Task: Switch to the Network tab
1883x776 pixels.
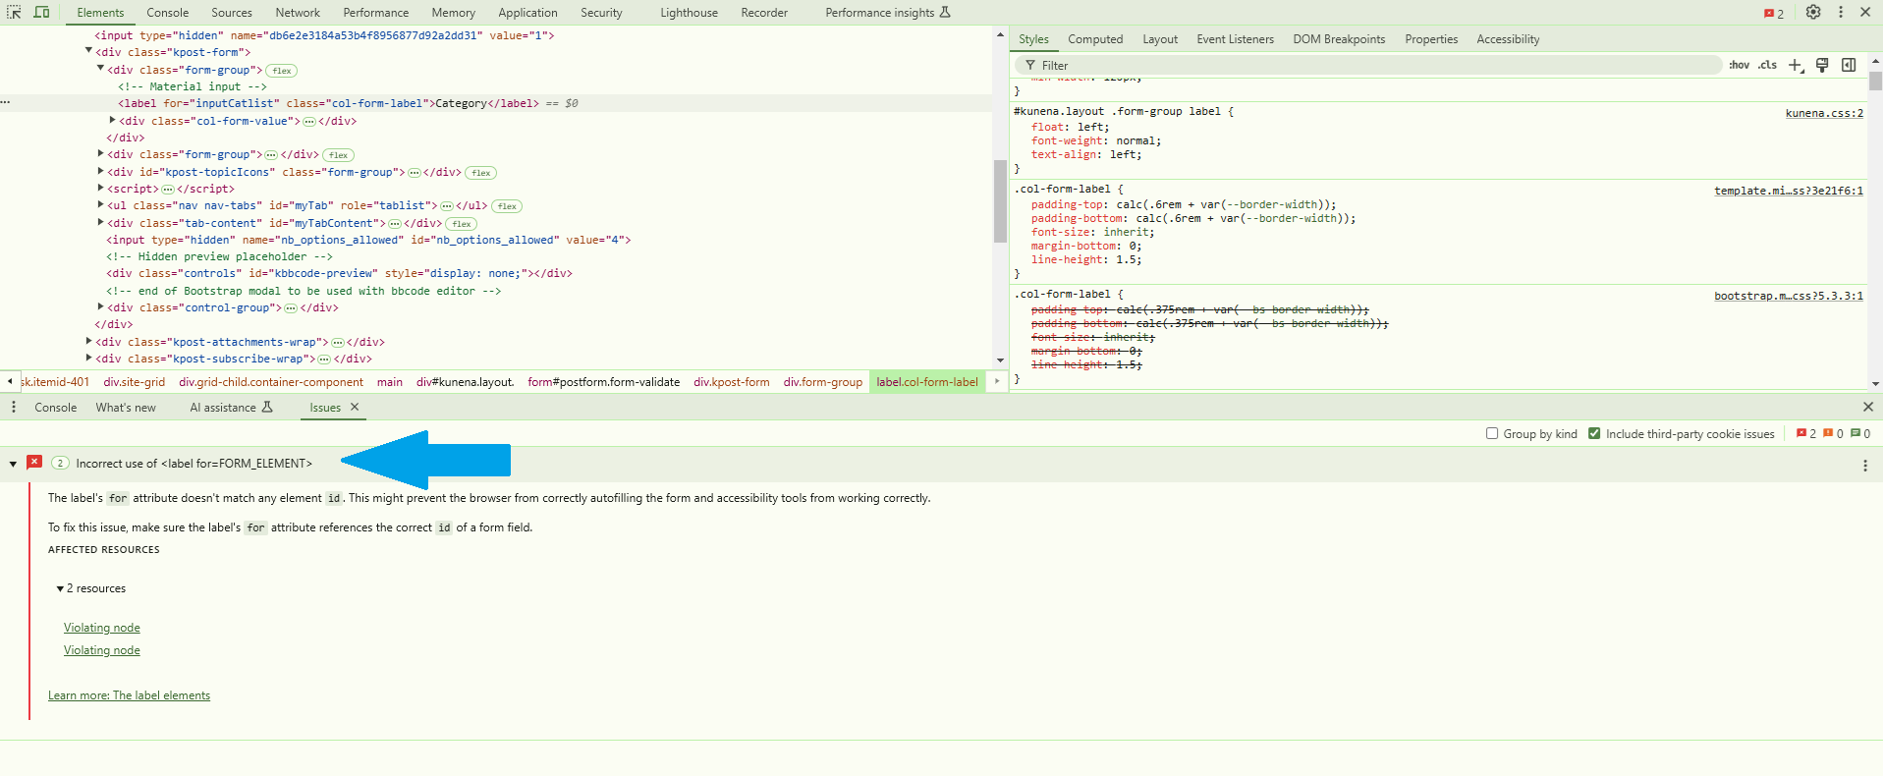Action: coord(298,13)
